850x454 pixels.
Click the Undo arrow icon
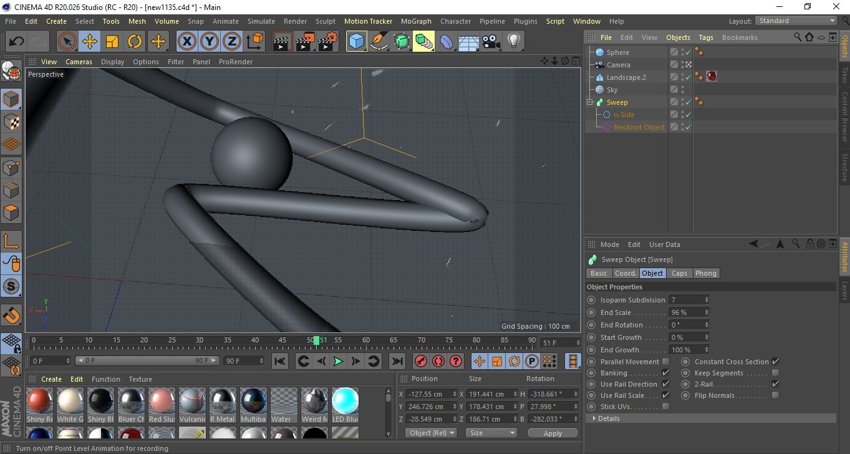[17, 42]
